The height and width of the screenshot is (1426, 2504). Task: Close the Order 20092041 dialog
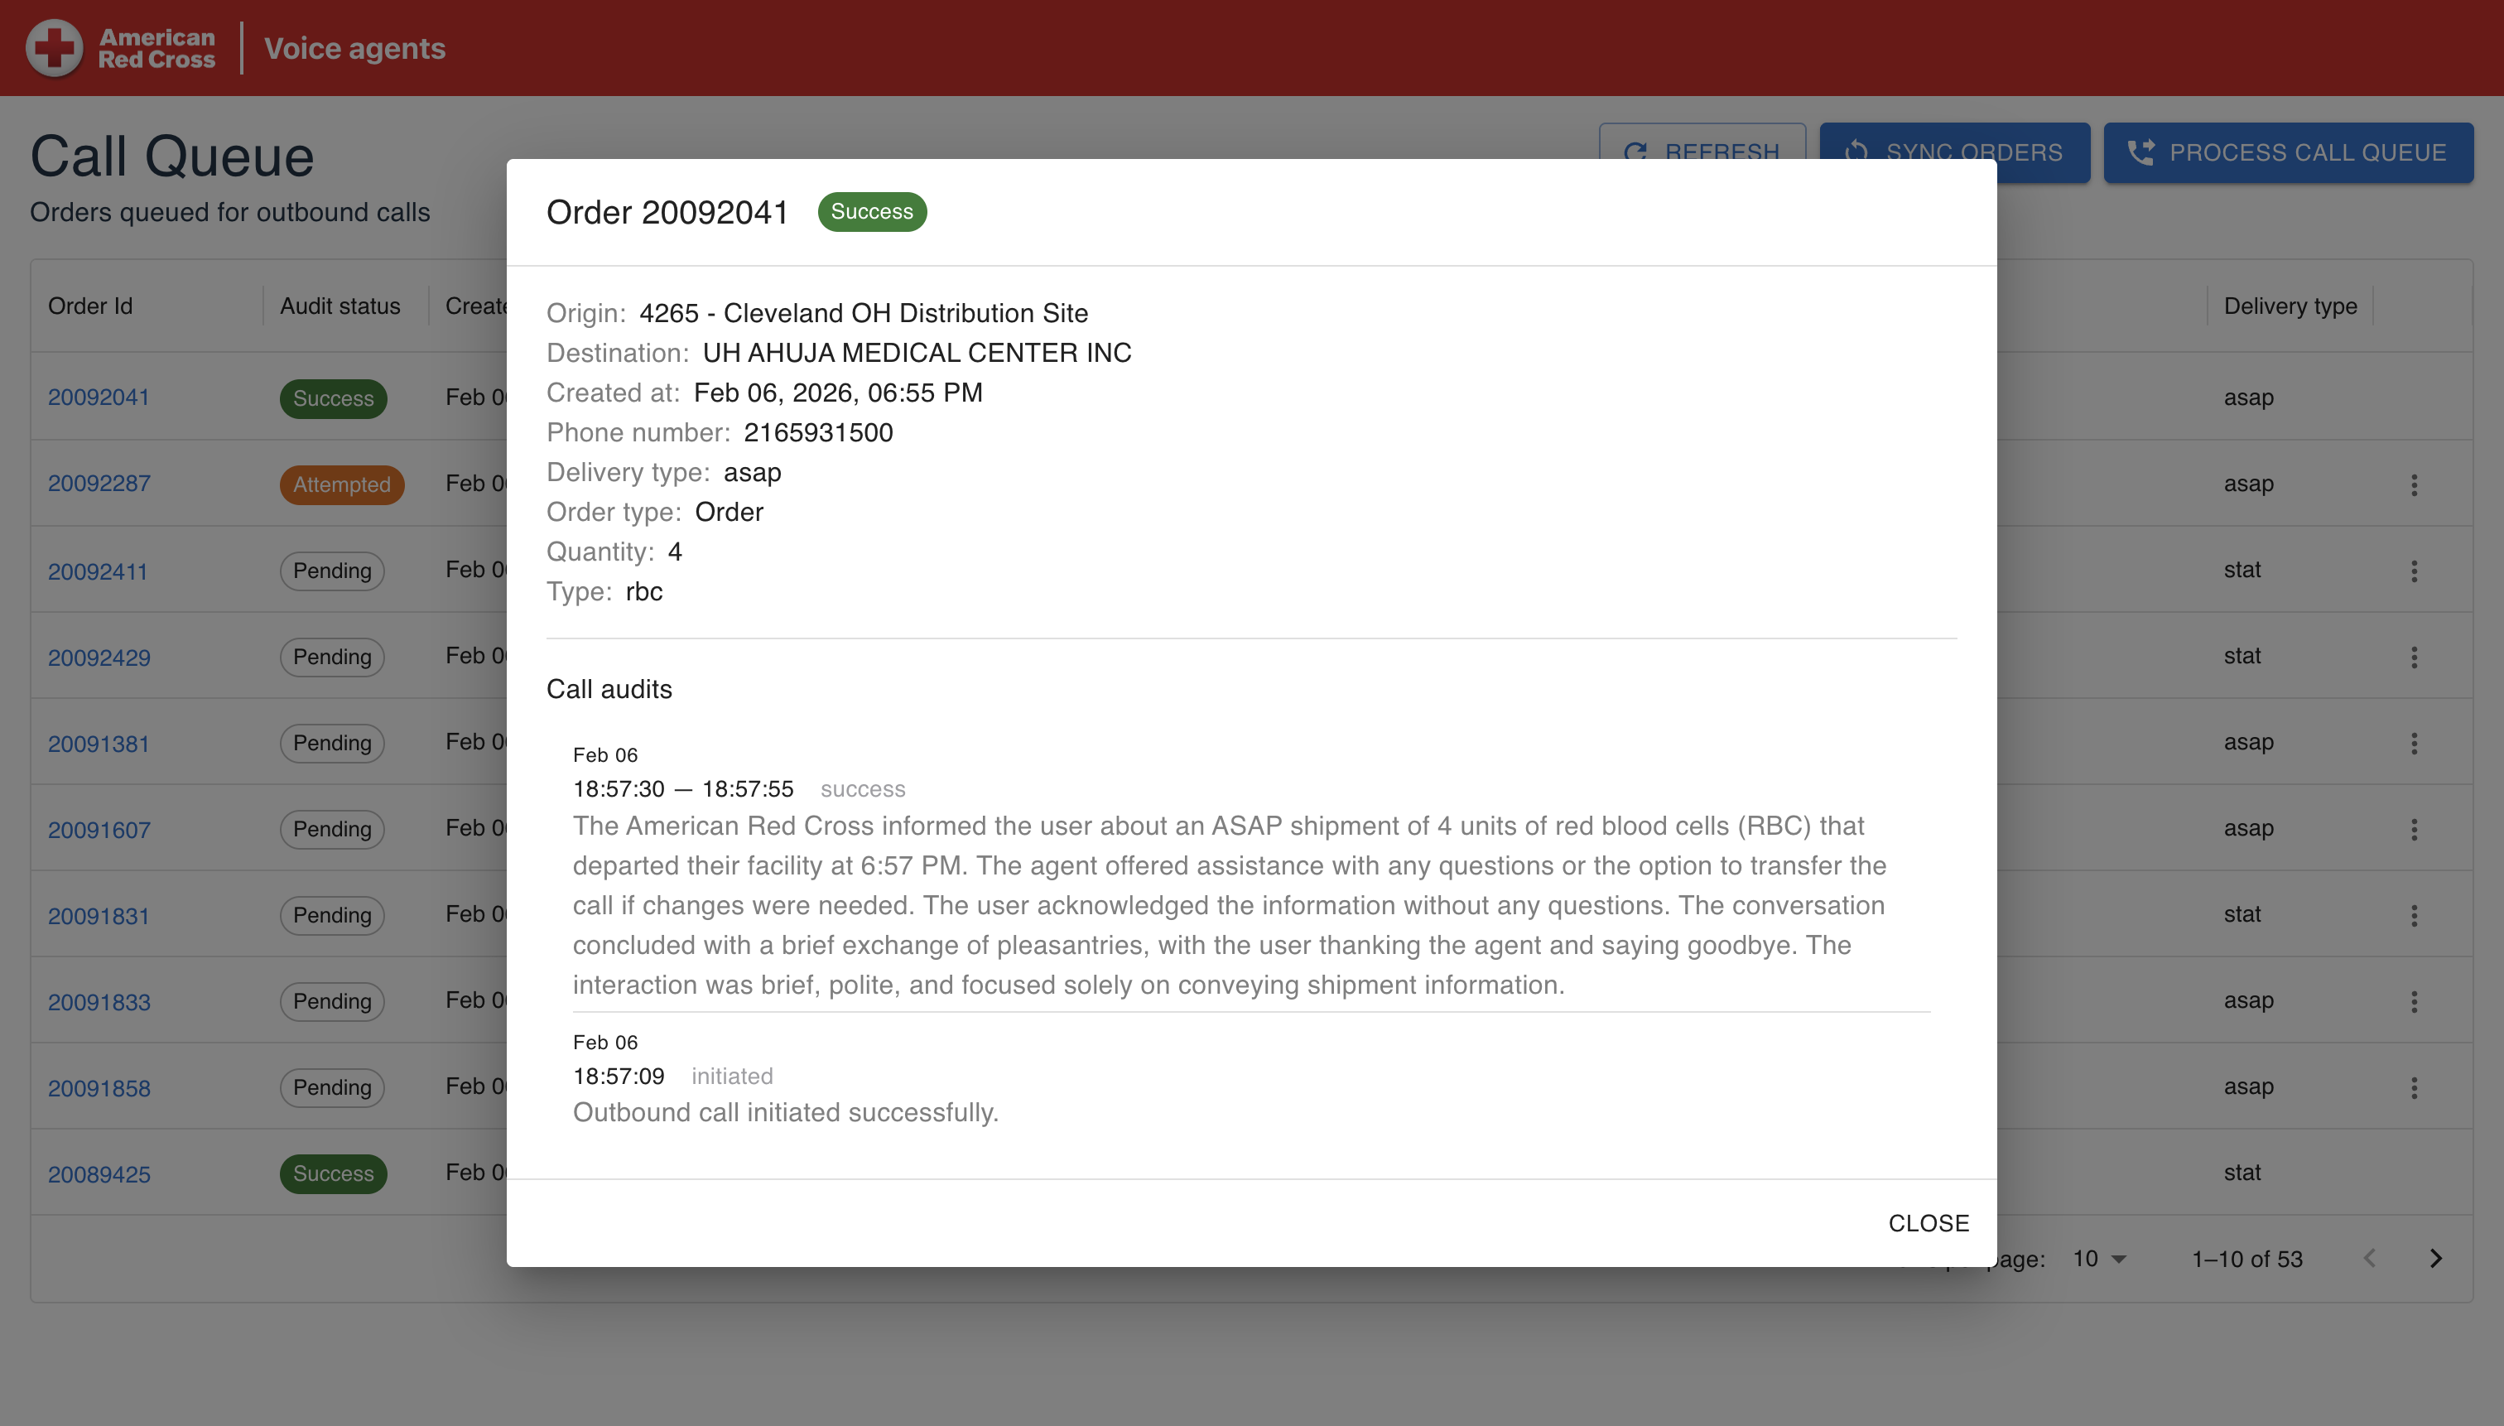(x=1929, y=1223)
